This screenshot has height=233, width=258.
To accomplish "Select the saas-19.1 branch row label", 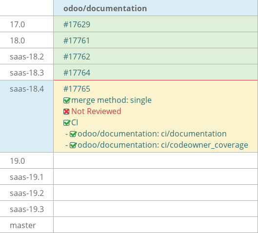I will pos(27,177).
